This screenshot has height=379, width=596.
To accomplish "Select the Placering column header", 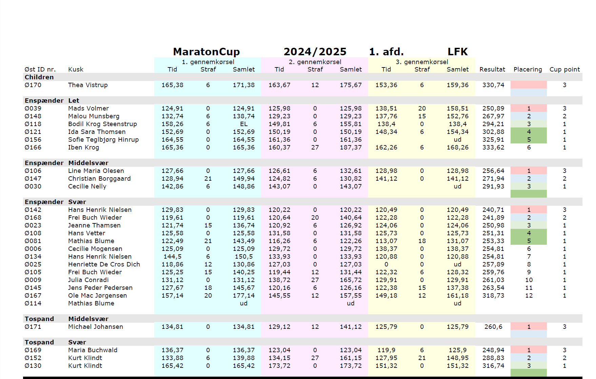I will (528, 69).
